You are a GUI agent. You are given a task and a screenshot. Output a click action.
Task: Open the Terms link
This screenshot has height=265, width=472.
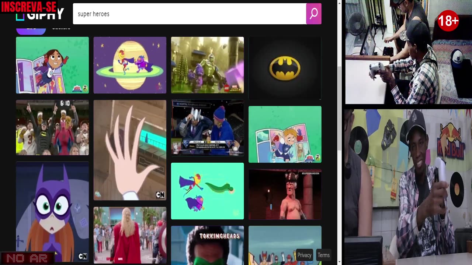(x=323, y=255)
